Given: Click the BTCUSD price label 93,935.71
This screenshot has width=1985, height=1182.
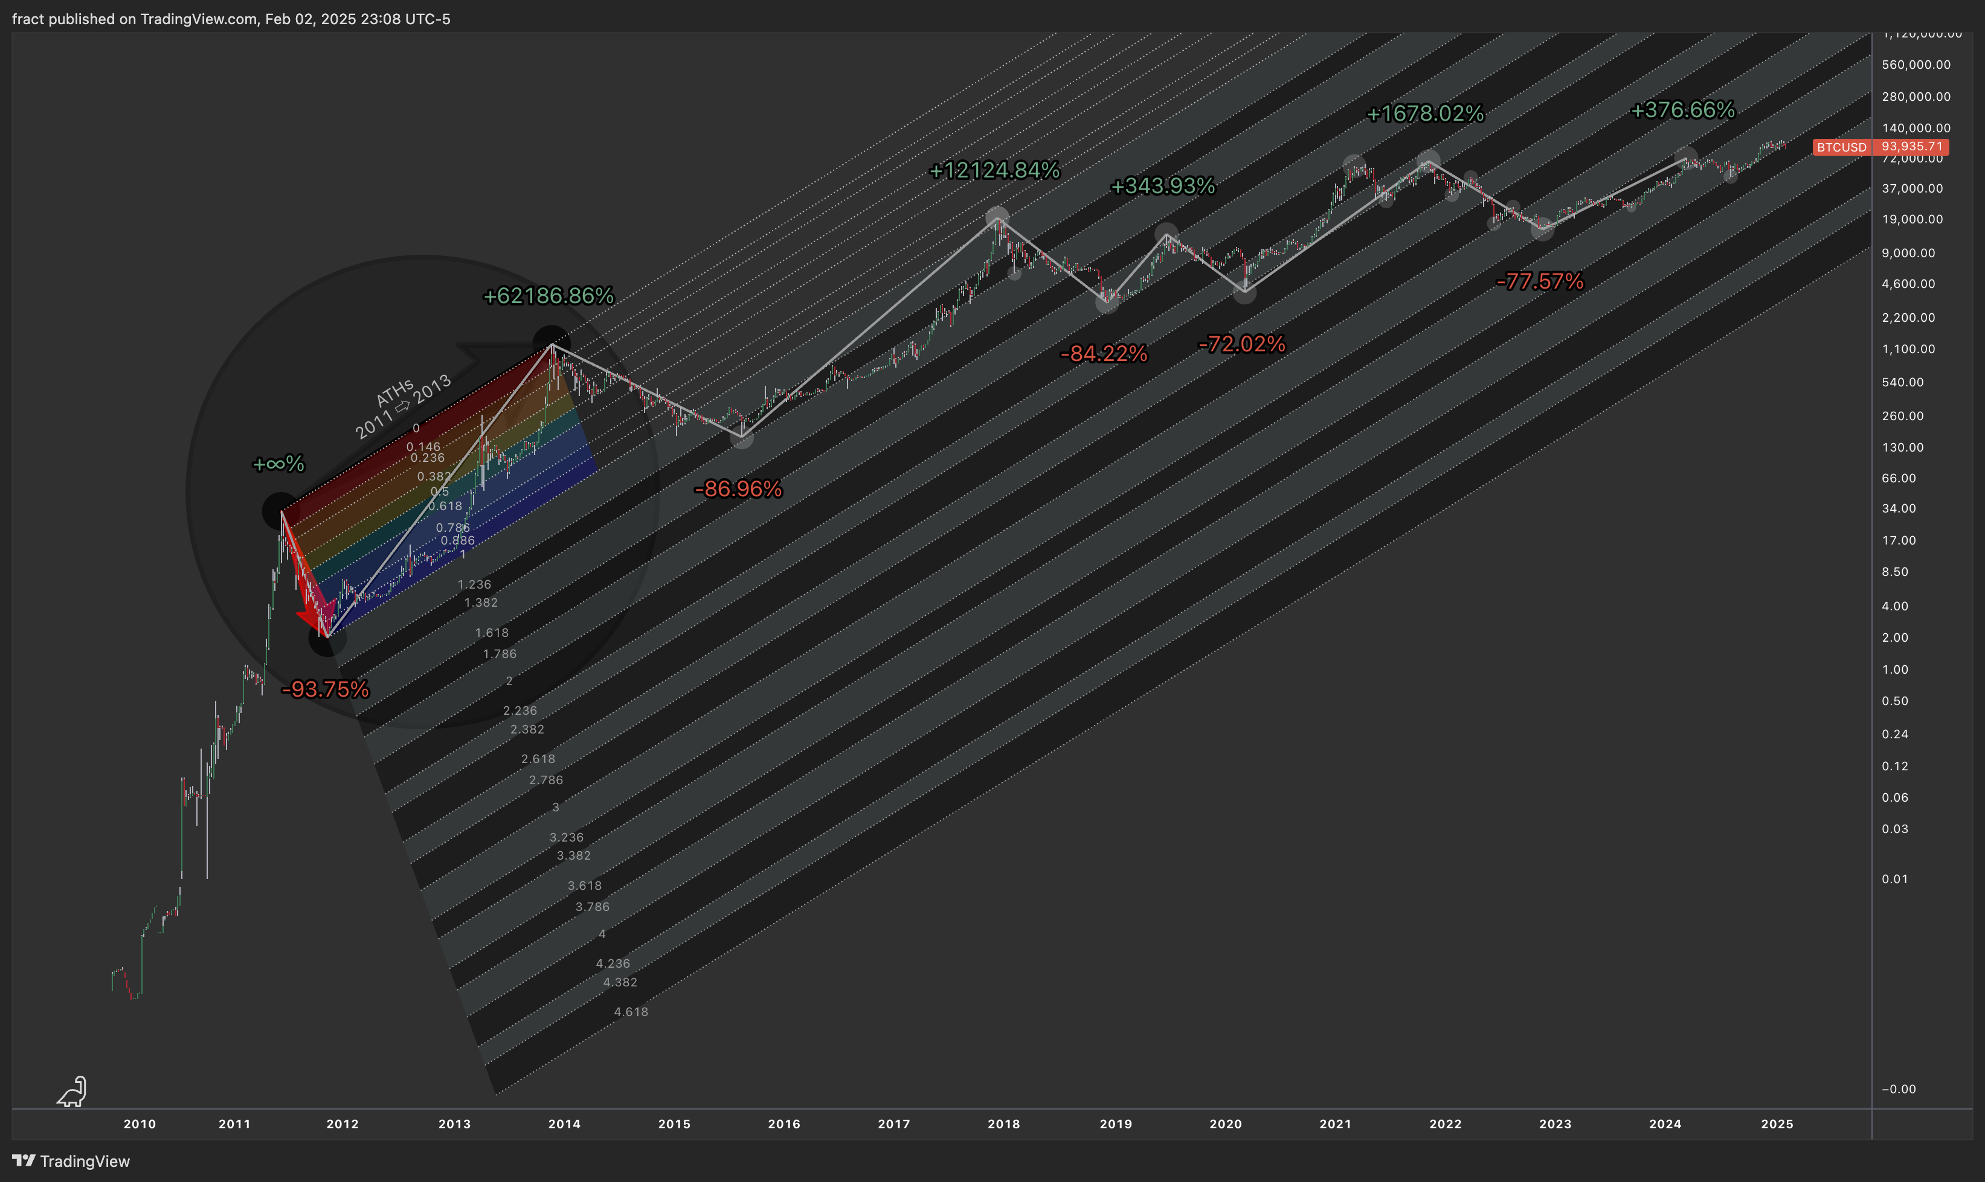Looking at the screenshot, I should (x=1880, y=147).
